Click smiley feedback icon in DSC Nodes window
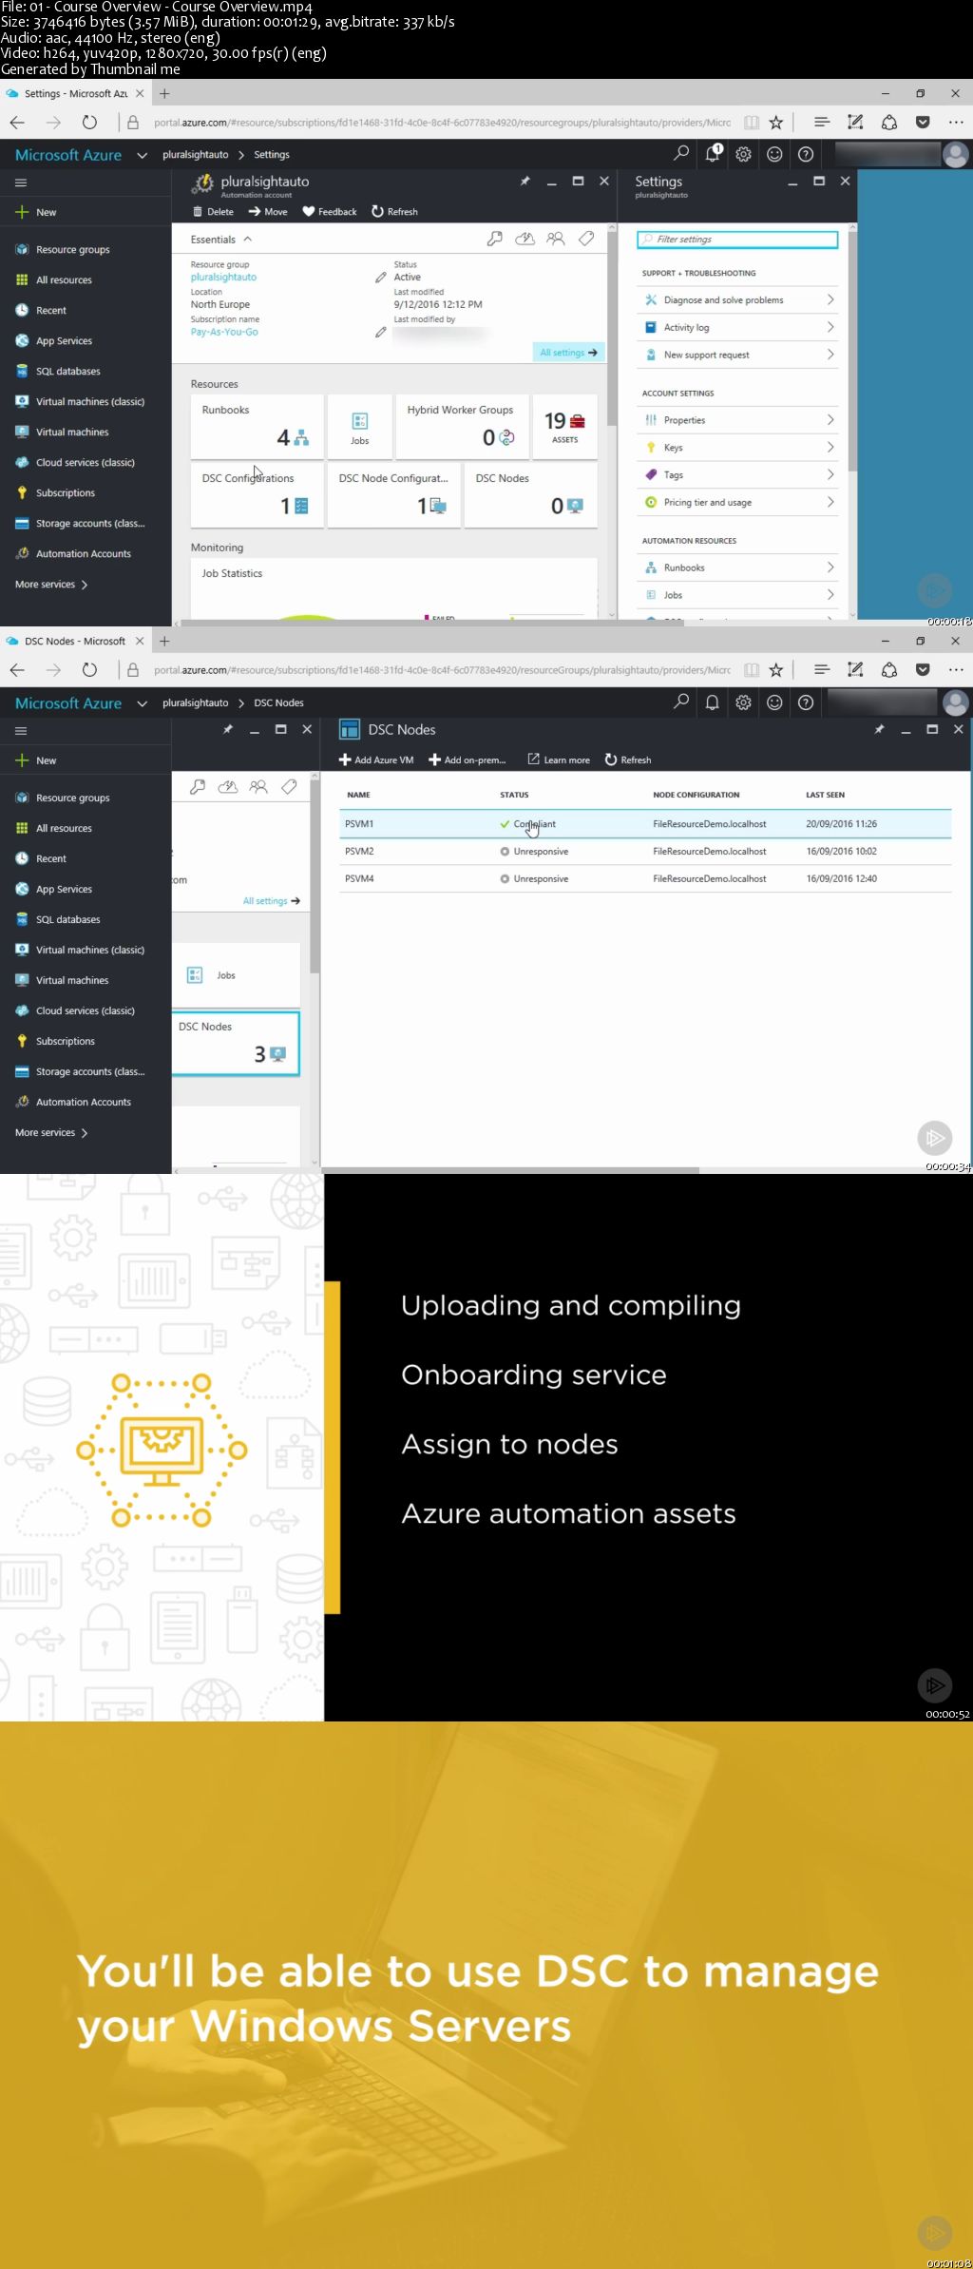973x2269 pixels. click(774, 702)
